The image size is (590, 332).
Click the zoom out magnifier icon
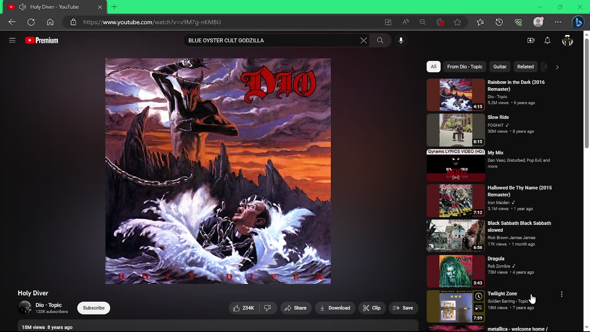tap(423, 22)
